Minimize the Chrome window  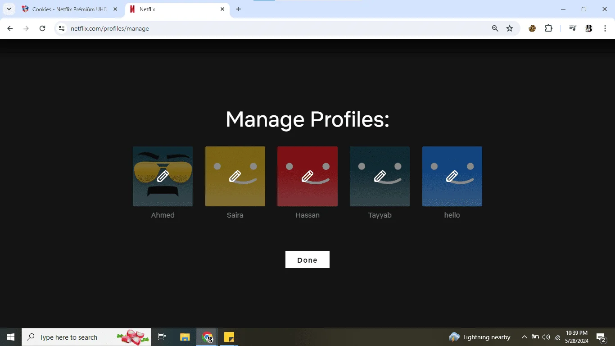[x=563, y=9]
